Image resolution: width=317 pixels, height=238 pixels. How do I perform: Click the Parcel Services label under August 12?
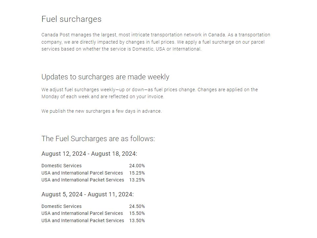(82, 173)
